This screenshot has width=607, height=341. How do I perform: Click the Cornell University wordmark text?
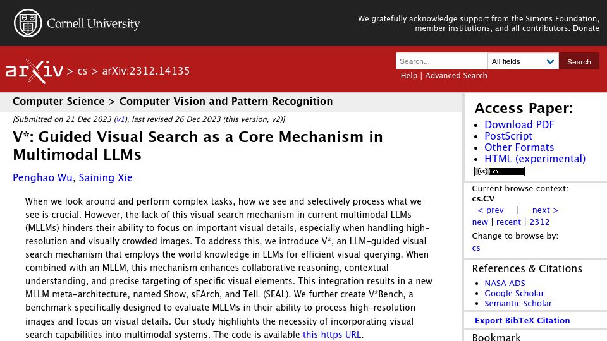pyautogui.click(x=94, y=23)
